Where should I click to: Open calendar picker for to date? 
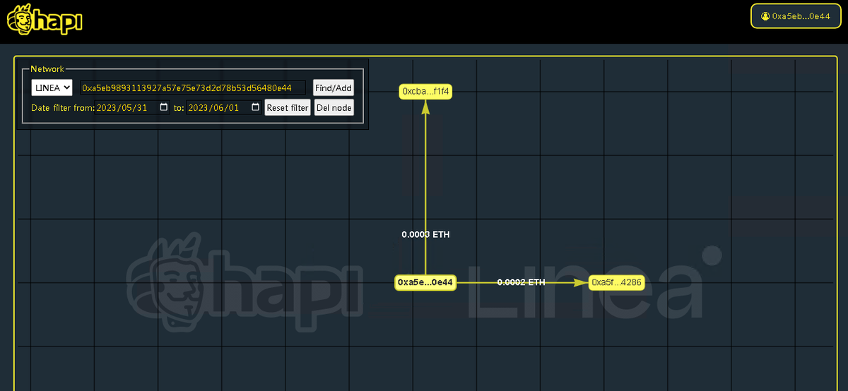click(x=255, y=108)
